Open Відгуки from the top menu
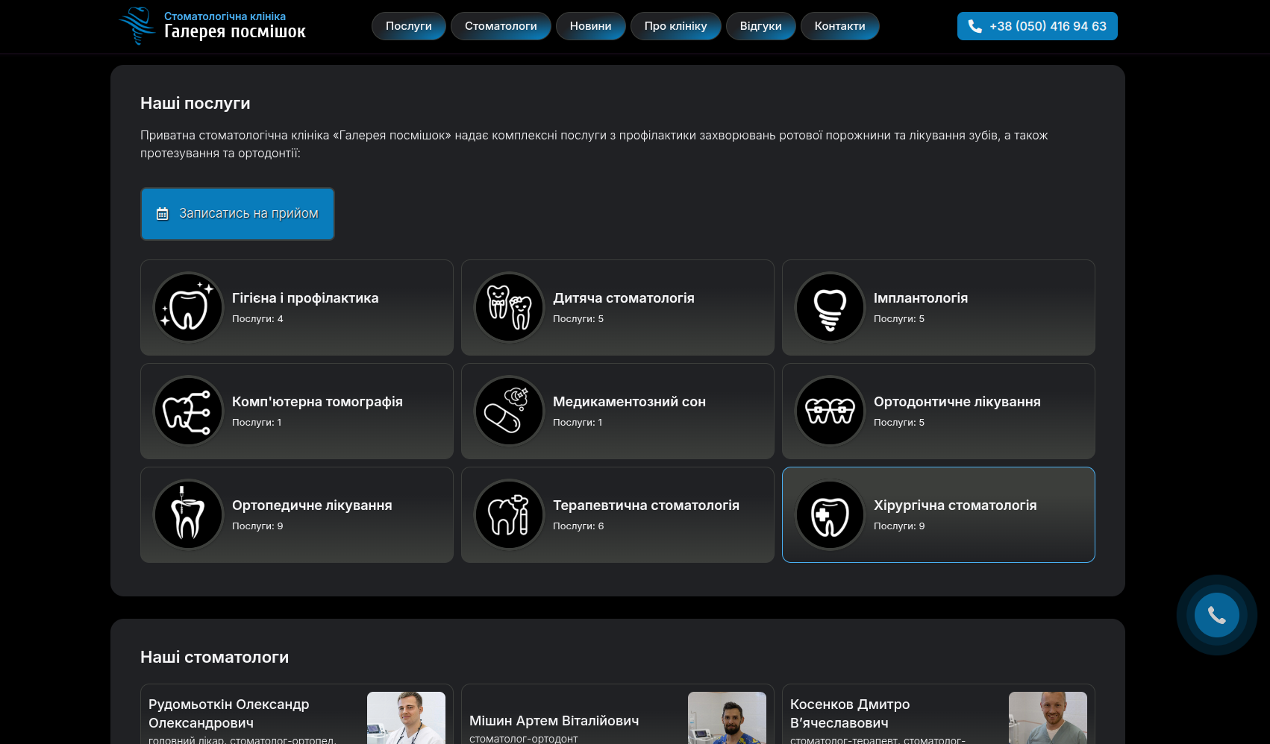The image size is (1270, 744). (x=760, y=26)
